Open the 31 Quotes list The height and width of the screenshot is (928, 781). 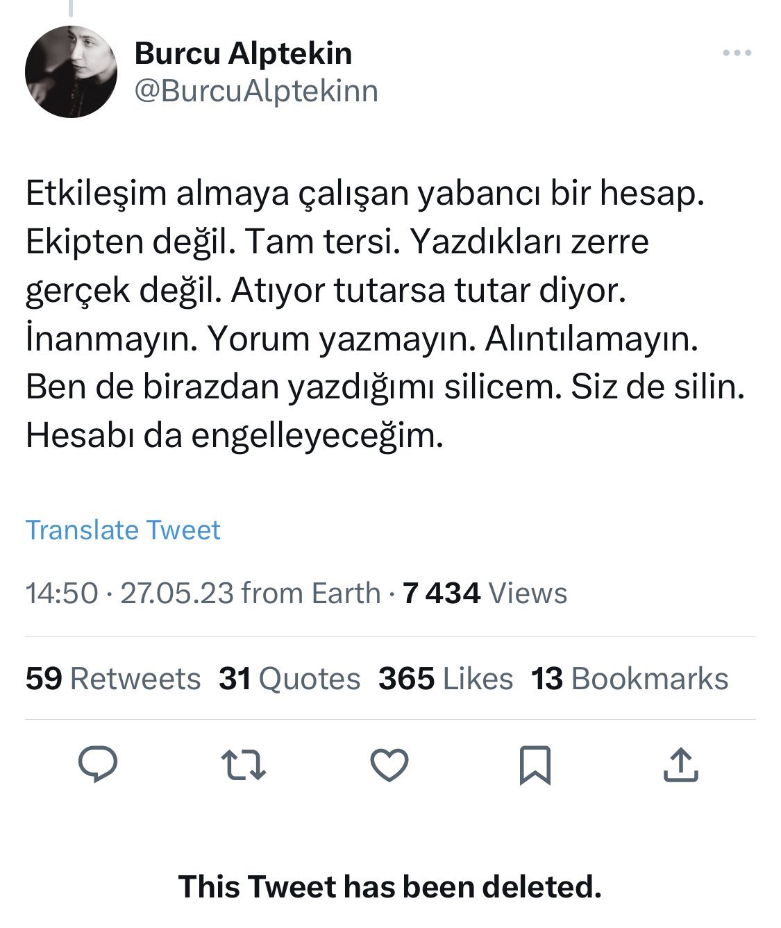coord(289,679)
